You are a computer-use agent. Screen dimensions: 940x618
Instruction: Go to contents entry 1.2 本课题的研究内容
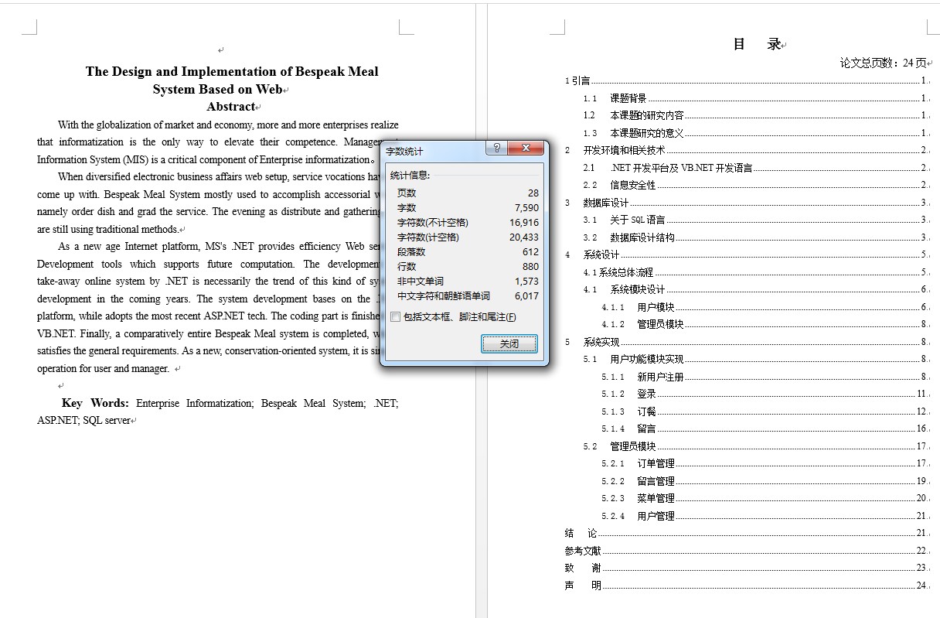click(754, 115)
